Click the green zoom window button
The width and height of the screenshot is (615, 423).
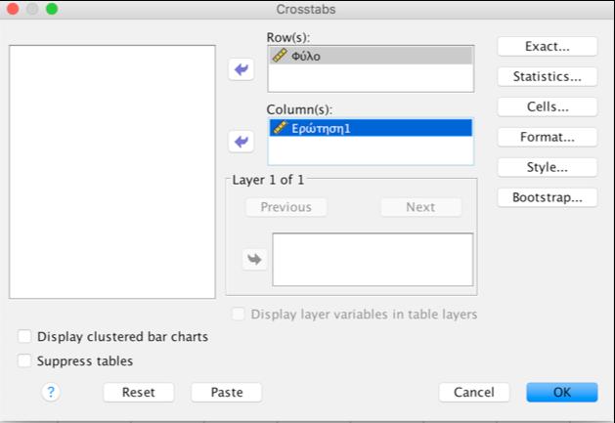[x=52, y=9]
